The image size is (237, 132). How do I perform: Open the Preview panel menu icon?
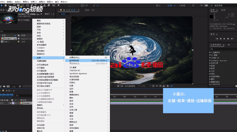tap(217, 34)
